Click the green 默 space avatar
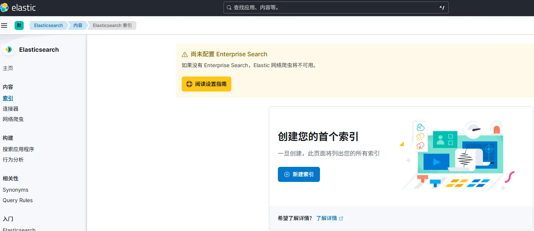 point(19,25)
